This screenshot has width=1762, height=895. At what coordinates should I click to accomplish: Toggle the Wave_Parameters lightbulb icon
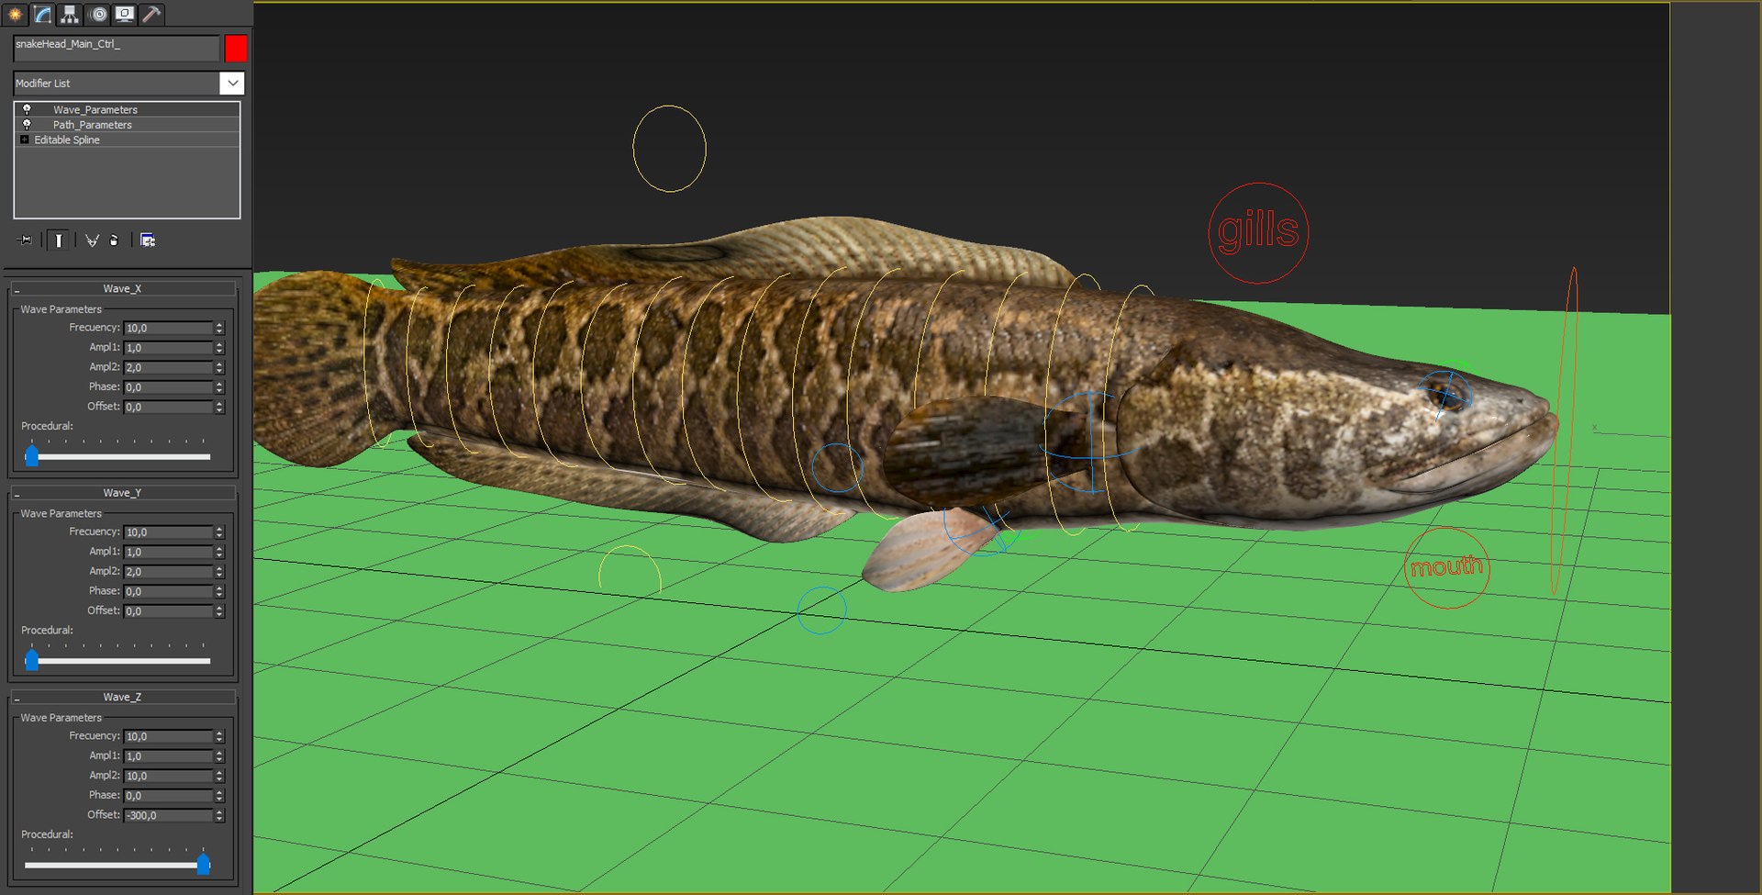pos(27,109)
